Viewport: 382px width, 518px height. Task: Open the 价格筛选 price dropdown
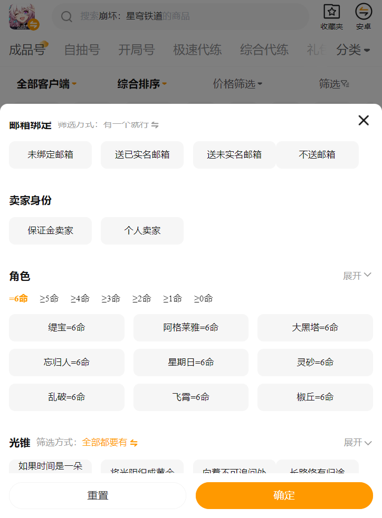tap(237, 84)
